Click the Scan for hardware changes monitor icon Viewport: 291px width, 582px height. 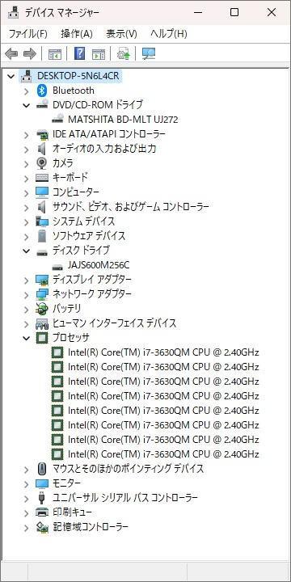(149, 54)
